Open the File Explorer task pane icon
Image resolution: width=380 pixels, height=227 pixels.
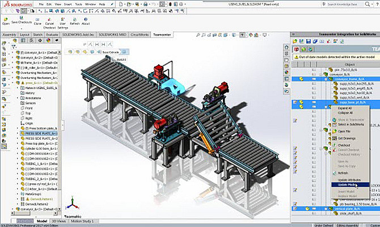[286, 60]
